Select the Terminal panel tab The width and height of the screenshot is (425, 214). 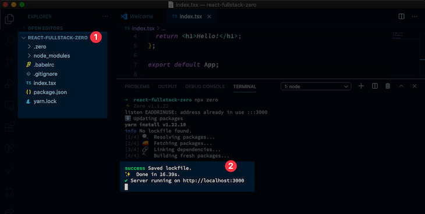[245, 86]
